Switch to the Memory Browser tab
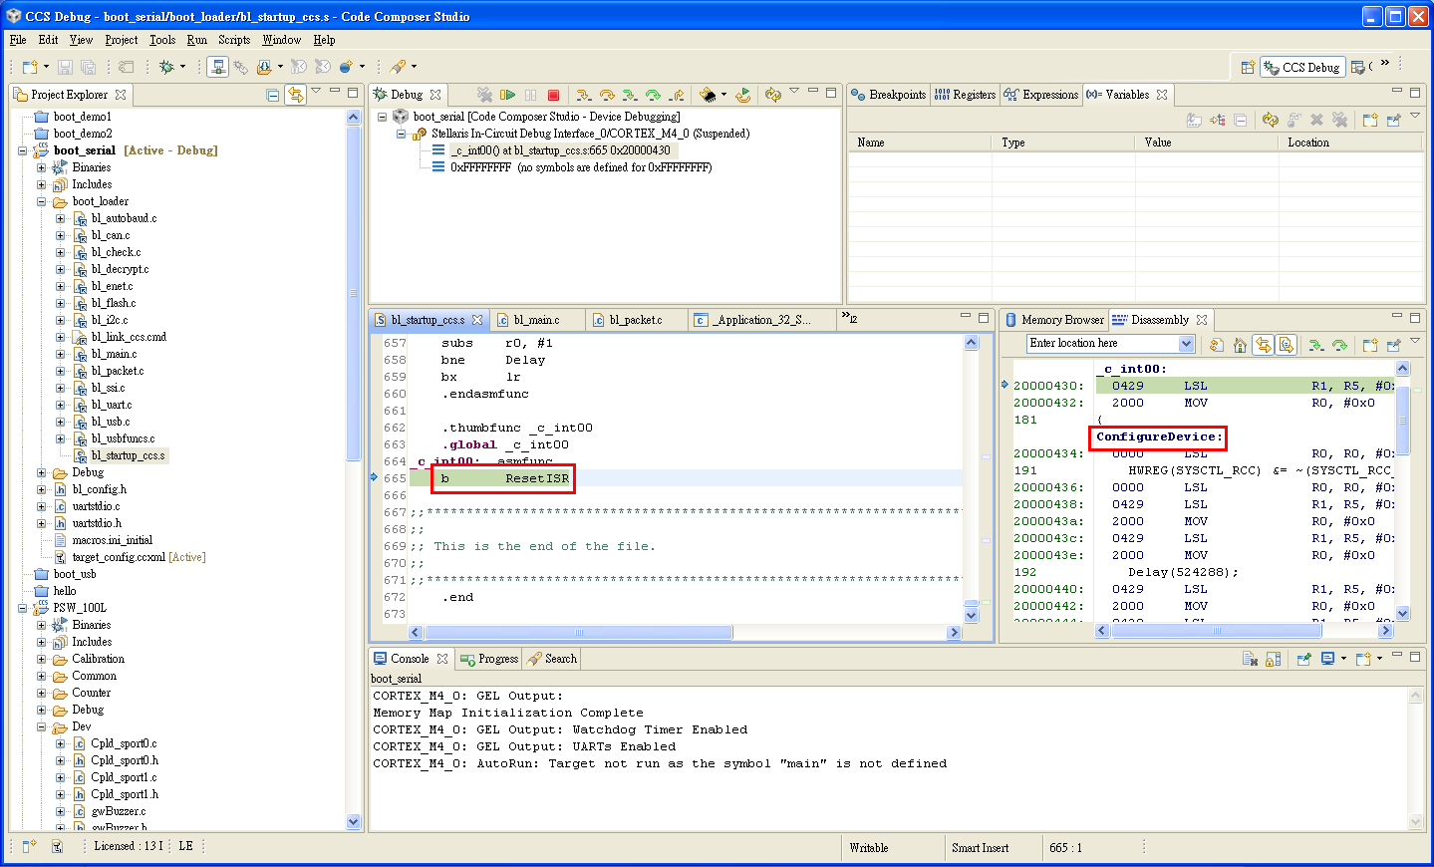Viewport: 1434px width, 867px height. (x=1054, y=320)
